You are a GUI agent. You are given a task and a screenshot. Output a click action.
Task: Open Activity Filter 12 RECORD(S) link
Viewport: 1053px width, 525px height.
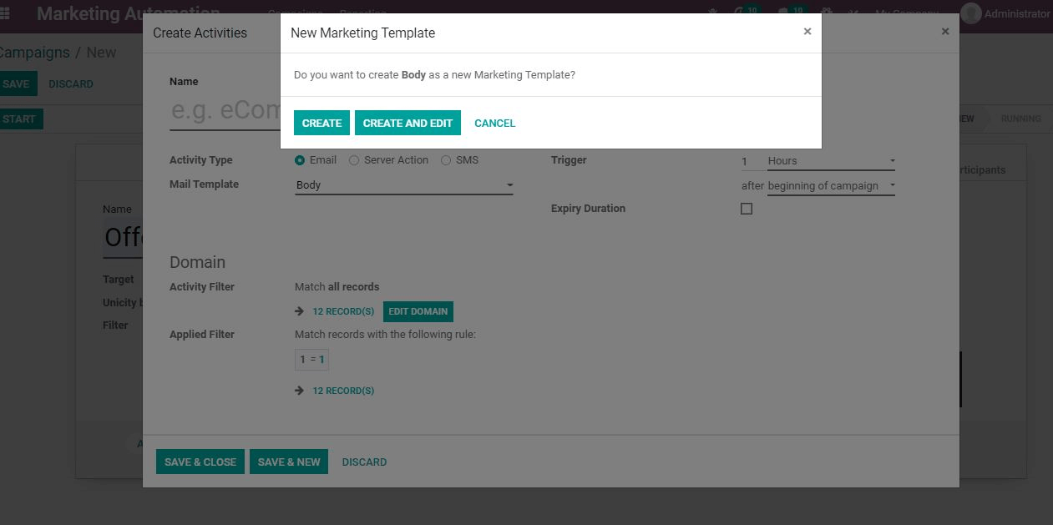pyautogui.click(x=343, y=311)
